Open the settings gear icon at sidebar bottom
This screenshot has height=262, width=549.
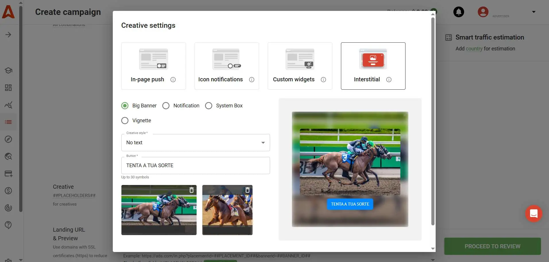coord(8,259)
